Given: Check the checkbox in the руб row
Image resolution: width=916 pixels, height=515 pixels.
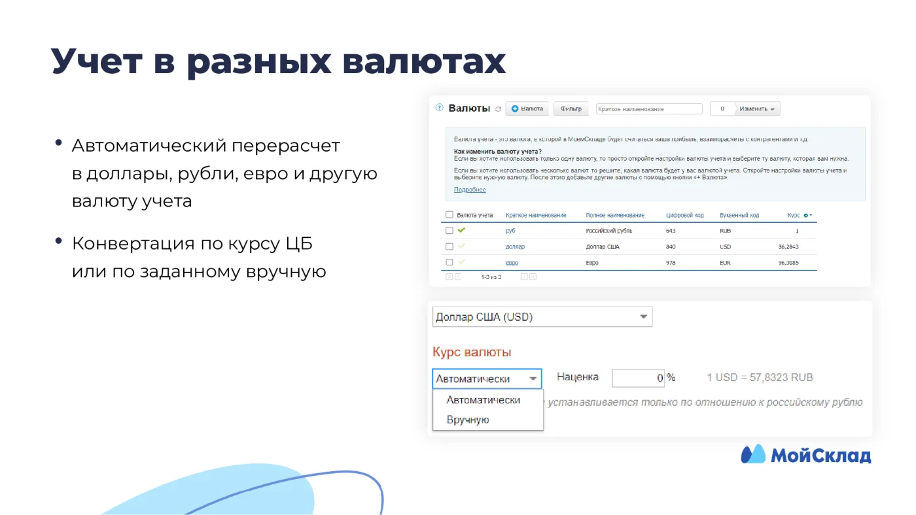Looking at the screenshot, I should tap(449, 231).
